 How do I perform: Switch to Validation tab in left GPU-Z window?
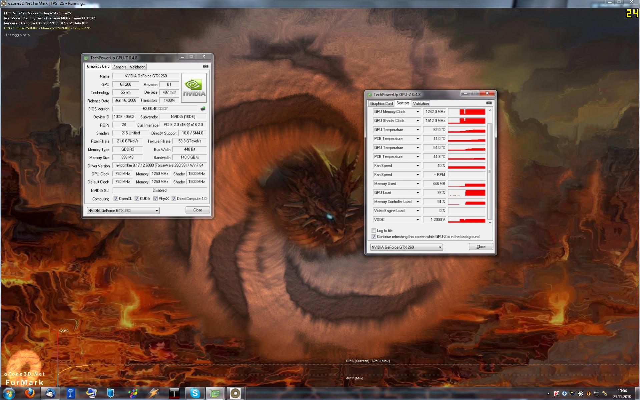tap(137, 67)
